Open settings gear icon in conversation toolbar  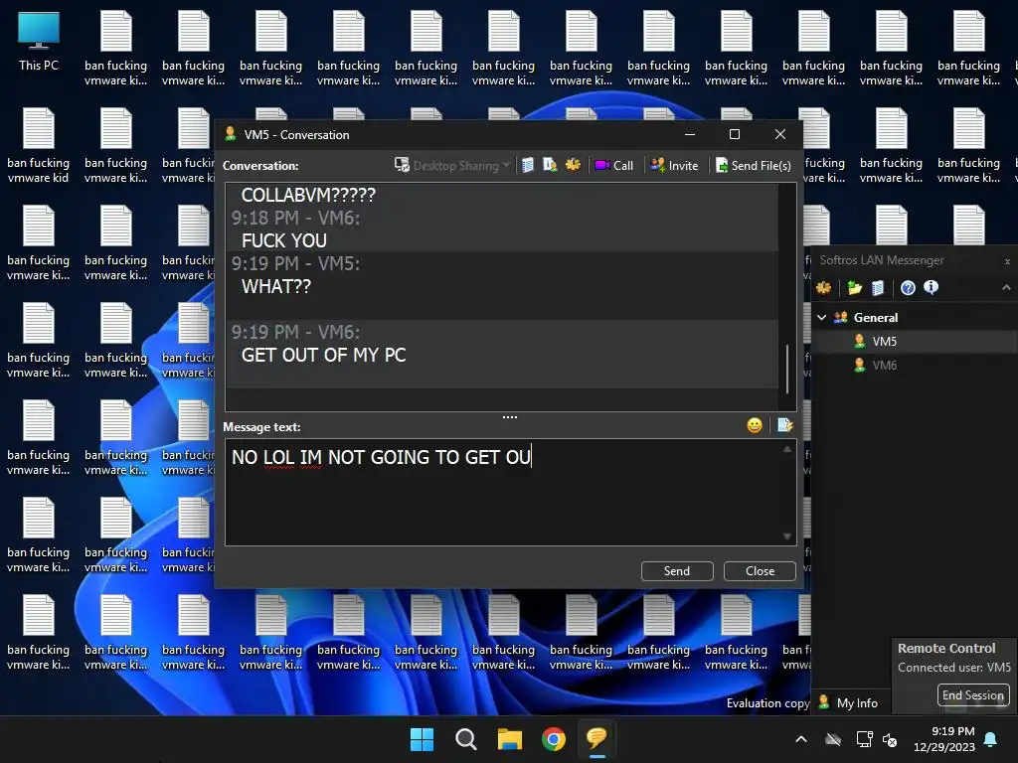point(573,165)
